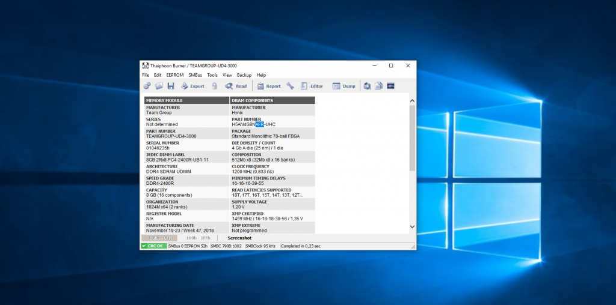Viewport: 616px width, 305px height.
Task: Click the window resize grip in status bar
Action: pyautogui.click(x=413, y=247)
